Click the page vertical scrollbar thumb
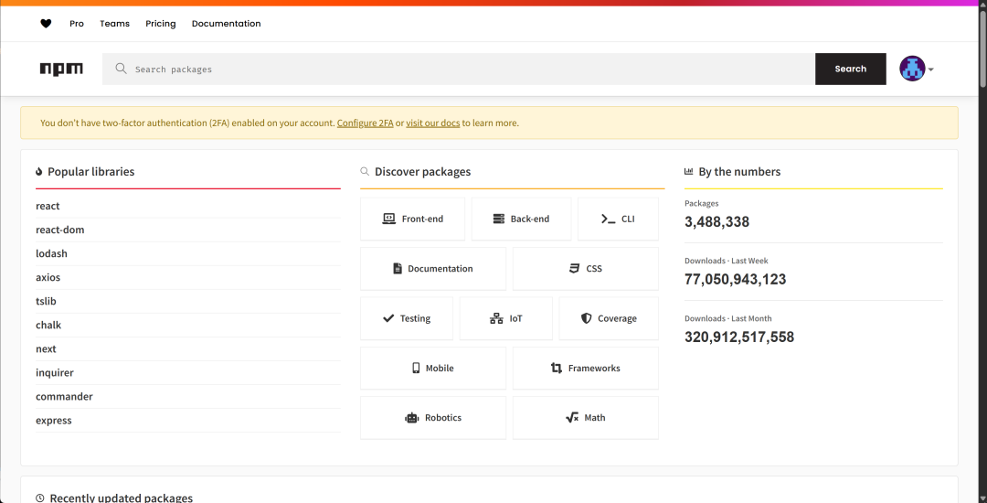Screen dimensions: 987x503 pos(982,48)
